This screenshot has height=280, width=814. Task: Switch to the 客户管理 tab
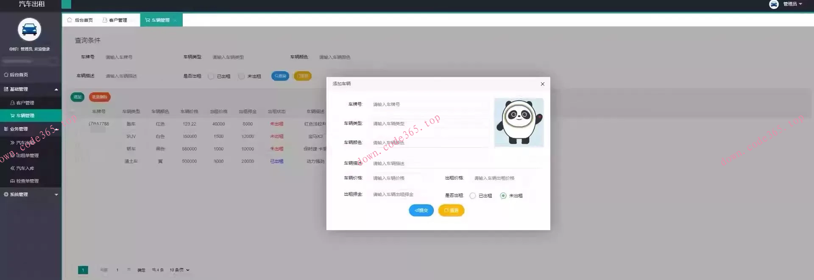point(115,20)
